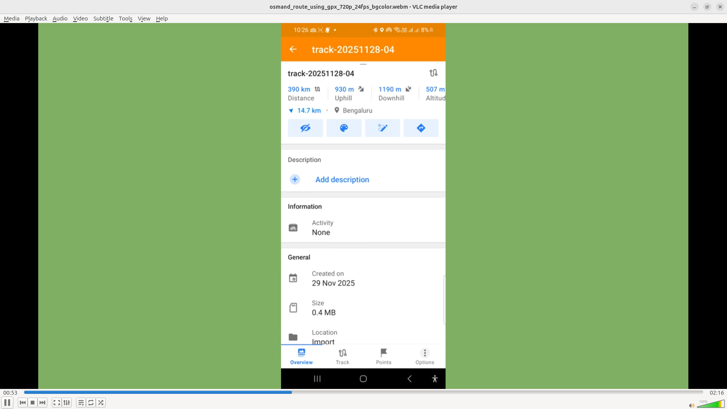Click the 930 m Uphill value
The image size is (727, 409).
(x=344, y=89)
